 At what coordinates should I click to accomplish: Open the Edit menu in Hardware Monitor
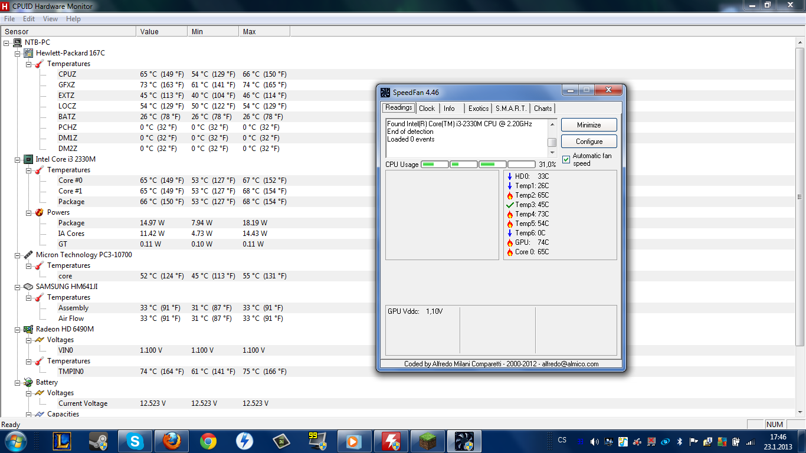click(x=29, y=19)
